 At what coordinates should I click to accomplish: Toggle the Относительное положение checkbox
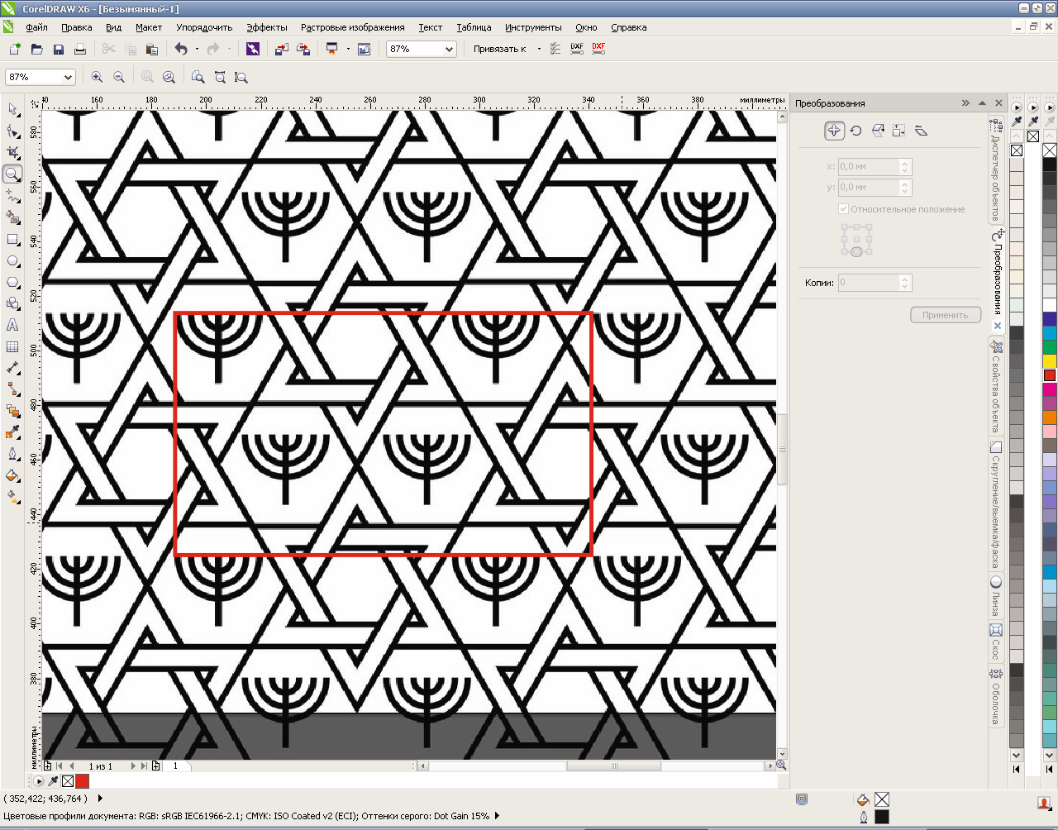843,209
